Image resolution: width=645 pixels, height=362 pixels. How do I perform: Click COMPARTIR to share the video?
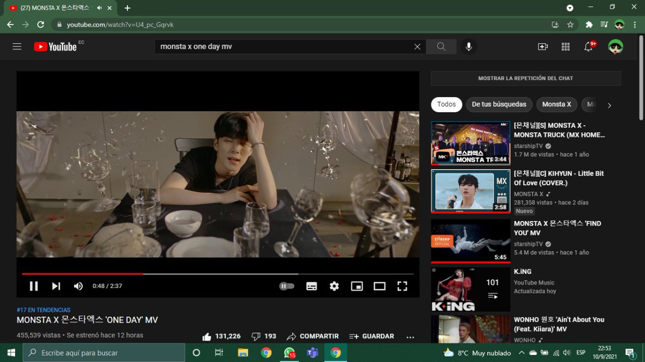313,336
